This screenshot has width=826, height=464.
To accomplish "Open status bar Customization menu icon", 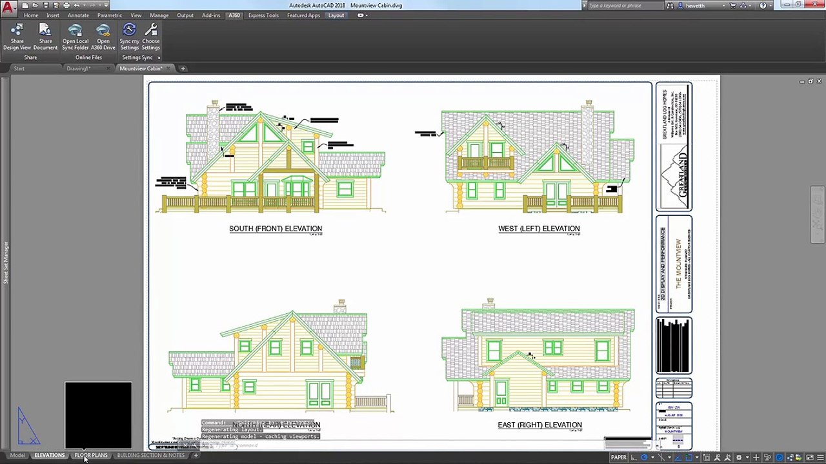I will tap(820, 458).
